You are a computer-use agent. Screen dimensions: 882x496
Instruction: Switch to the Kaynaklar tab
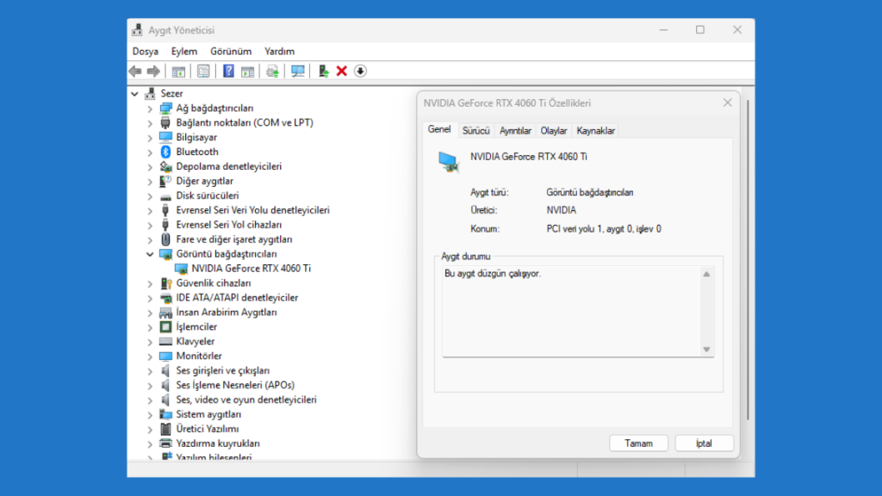pyautogui.click(x=596, y=131)
